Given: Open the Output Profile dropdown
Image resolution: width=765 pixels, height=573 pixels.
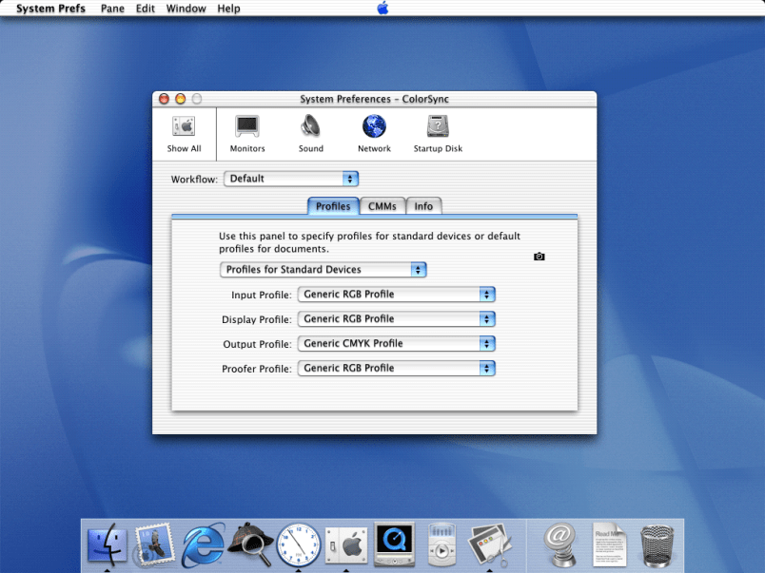Looking at the screenshot, I should tap(396, 344).
